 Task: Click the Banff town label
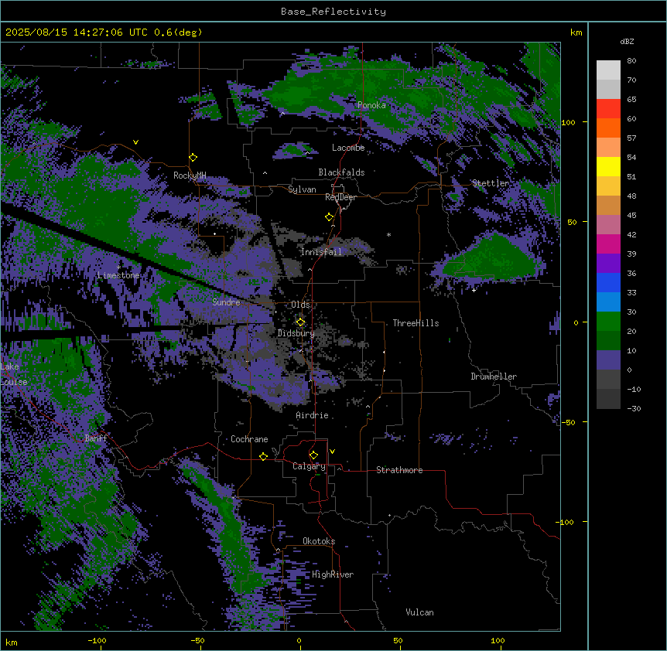(x=96, y=438)
